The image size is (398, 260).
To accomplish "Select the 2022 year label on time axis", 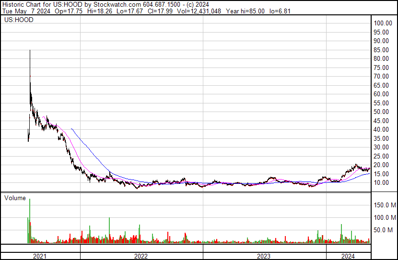I will pos(141,256).
